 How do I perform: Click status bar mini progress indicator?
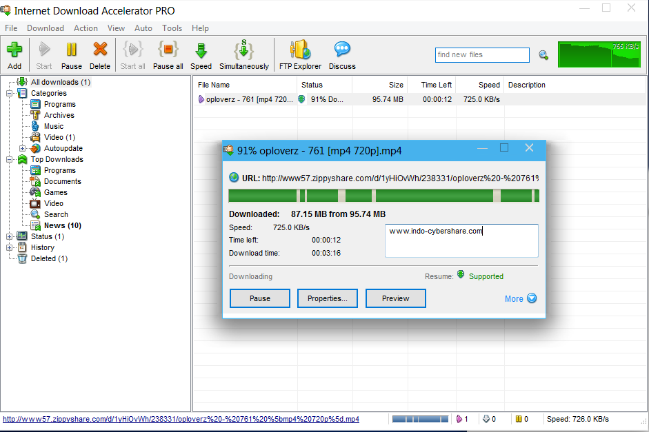pos(420,419)
